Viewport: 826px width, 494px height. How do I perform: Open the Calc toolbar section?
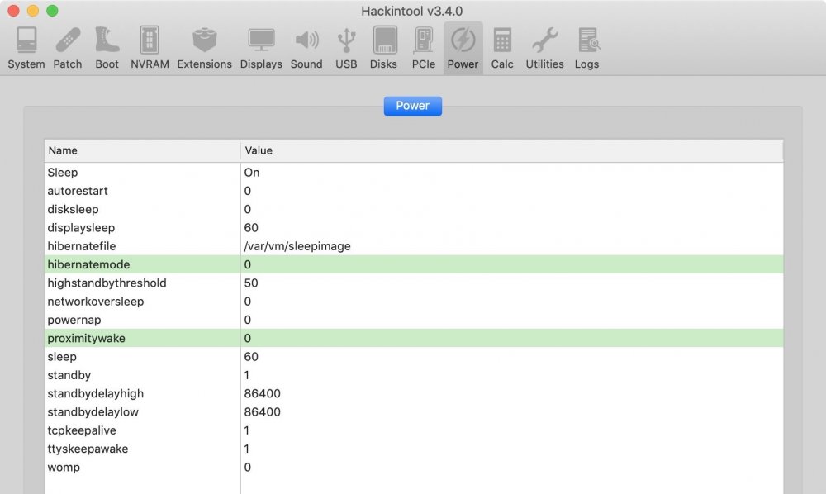tap(502, 49)
